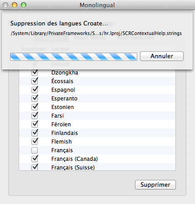Screen dimensions: 195x204
Task: Minimize the Monolingual window
Action: point(15,5)
